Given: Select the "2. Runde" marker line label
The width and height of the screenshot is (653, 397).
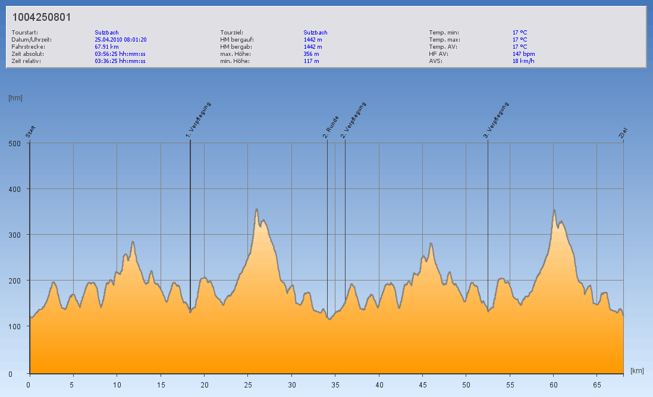Looking at the screenshot, I should (x=331, y=127).
